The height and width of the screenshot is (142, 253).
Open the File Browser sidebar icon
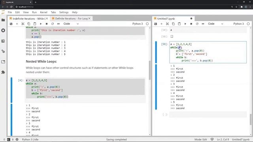(3, 20)
